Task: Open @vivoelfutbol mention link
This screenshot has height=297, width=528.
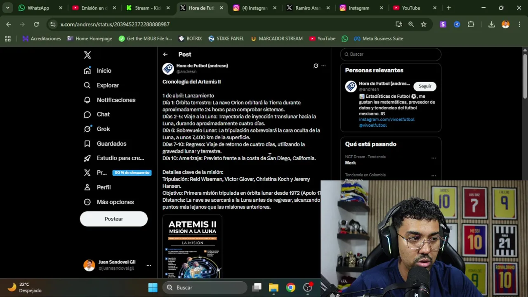Action: click(x=373, y=125)
